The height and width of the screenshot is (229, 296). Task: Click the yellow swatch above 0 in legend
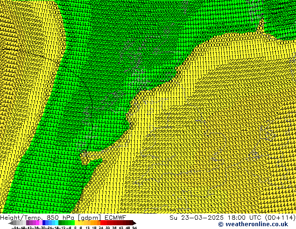click(x=76, y=223)
